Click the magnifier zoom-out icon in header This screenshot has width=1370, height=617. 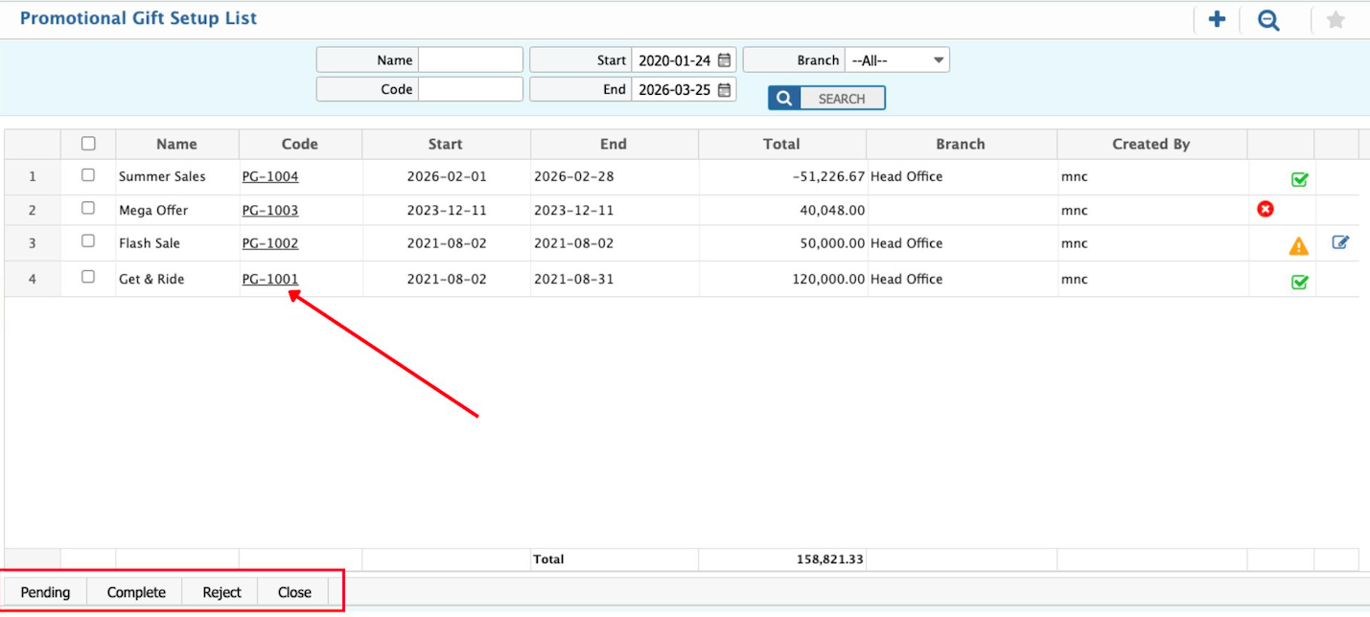[1268, 20]
